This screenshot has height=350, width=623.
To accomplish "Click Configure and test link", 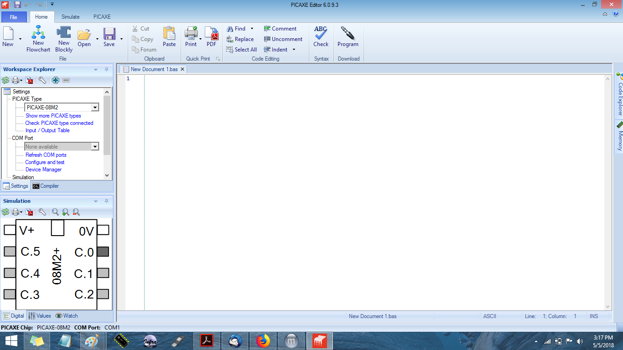I will tap(45, 162).
